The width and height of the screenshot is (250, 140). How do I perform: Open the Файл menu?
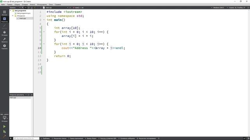3,4
